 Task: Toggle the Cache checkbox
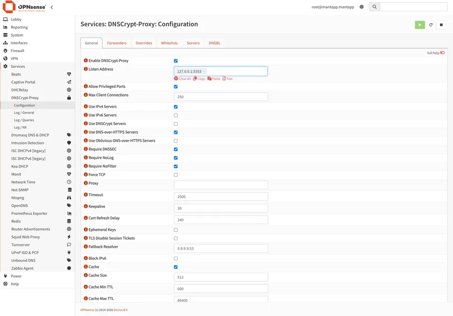click(176, 267)
